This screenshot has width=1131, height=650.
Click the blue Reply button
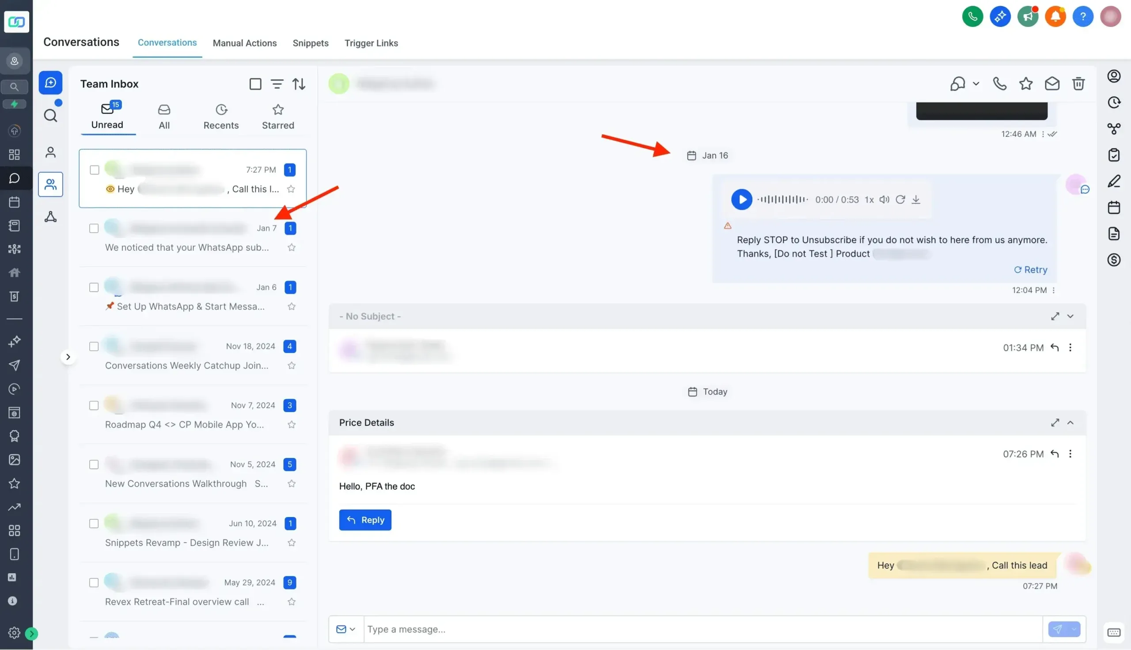coord(365,520)
